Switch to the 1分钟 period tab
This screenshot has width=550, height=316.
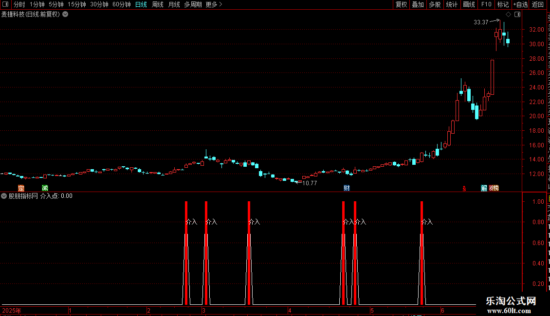tap(37, 4)
